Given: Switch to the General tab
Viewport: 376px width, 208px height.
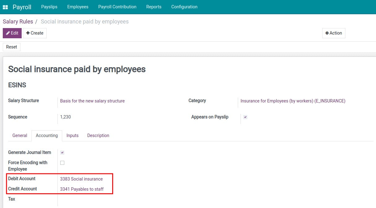Looking at the screenshot, I should [x=19, y=135].
